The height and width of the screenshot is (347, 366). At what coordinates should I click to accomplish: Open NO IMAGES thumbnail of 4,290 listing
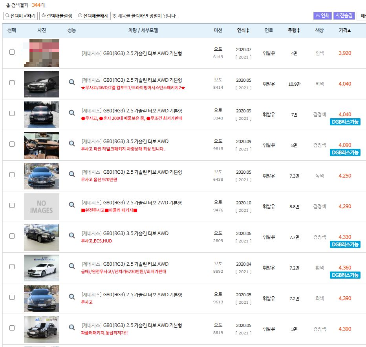click(42, 207)
